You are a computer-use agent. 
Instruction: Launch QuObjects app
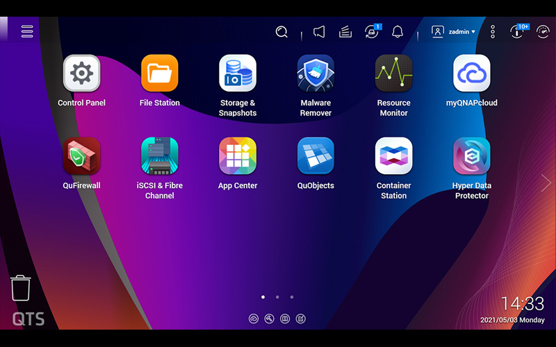[x=316, y=155]
